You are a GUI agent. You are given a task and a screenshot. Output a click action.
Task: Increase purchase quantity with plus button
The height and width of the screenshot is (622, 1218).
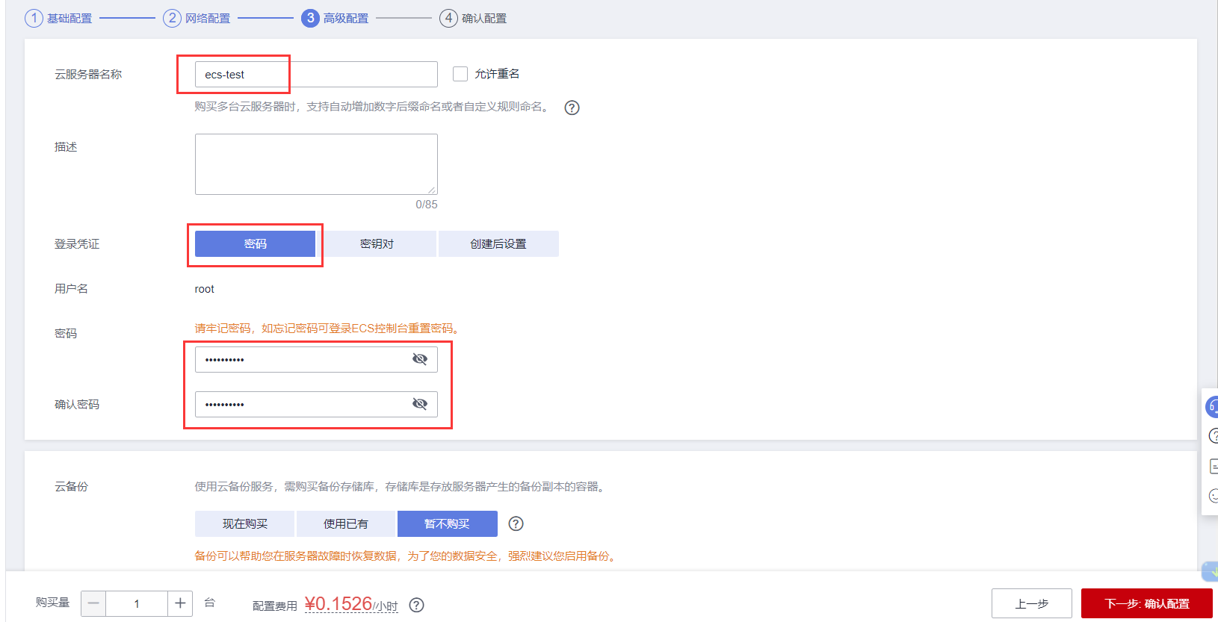(x=180, y=603)
